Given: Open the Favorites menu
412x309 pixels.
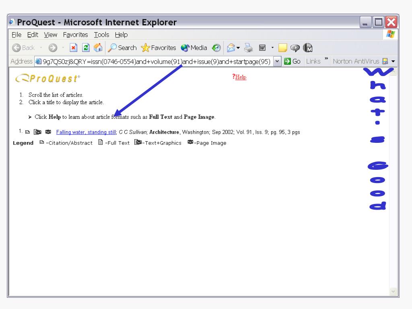Looking at the screenshot, I should point(75,35).
